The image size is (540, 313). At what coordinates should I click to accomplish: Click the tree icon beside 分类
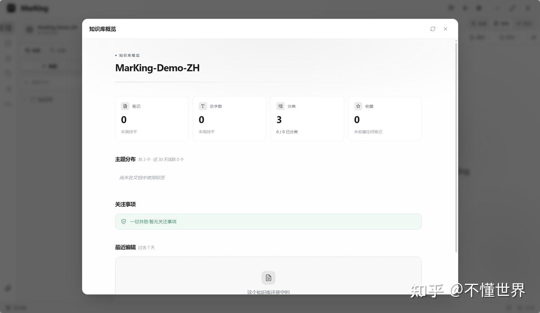pos(280,106)
